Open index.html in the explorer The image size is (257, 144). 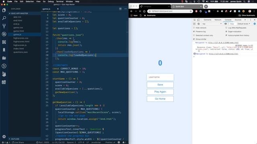[18, 49]
